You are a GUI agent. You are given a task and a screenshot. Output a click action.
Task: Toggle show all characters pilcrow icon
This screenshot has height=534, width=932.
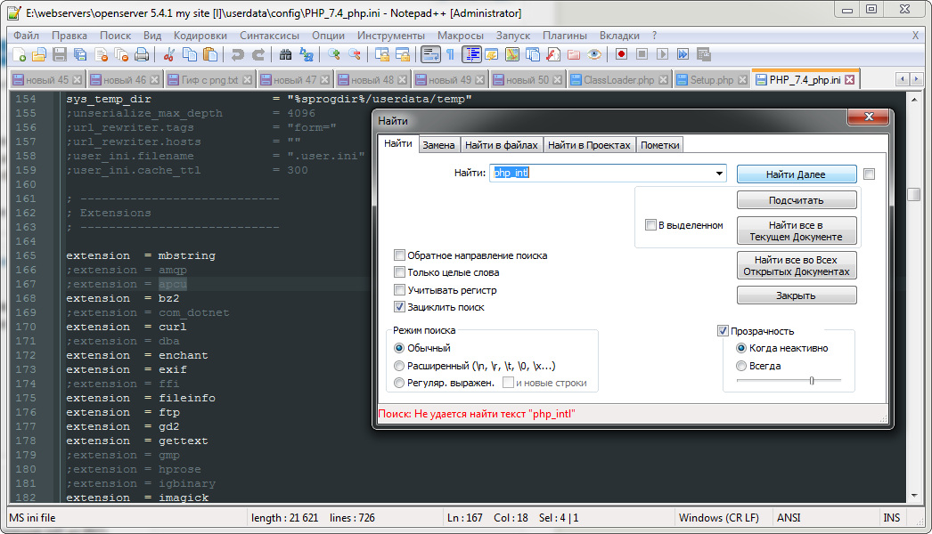coord(451,54)
